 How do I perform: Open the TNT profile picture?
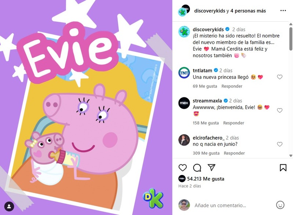[x=184, y=73]
